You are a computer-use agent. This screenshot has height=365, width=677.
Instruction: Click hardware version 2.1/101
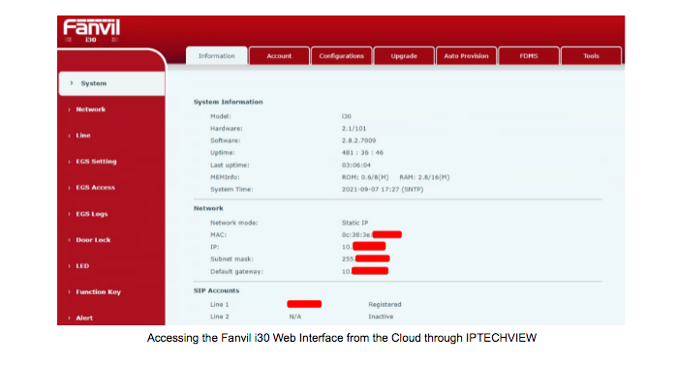pos(354,129)
